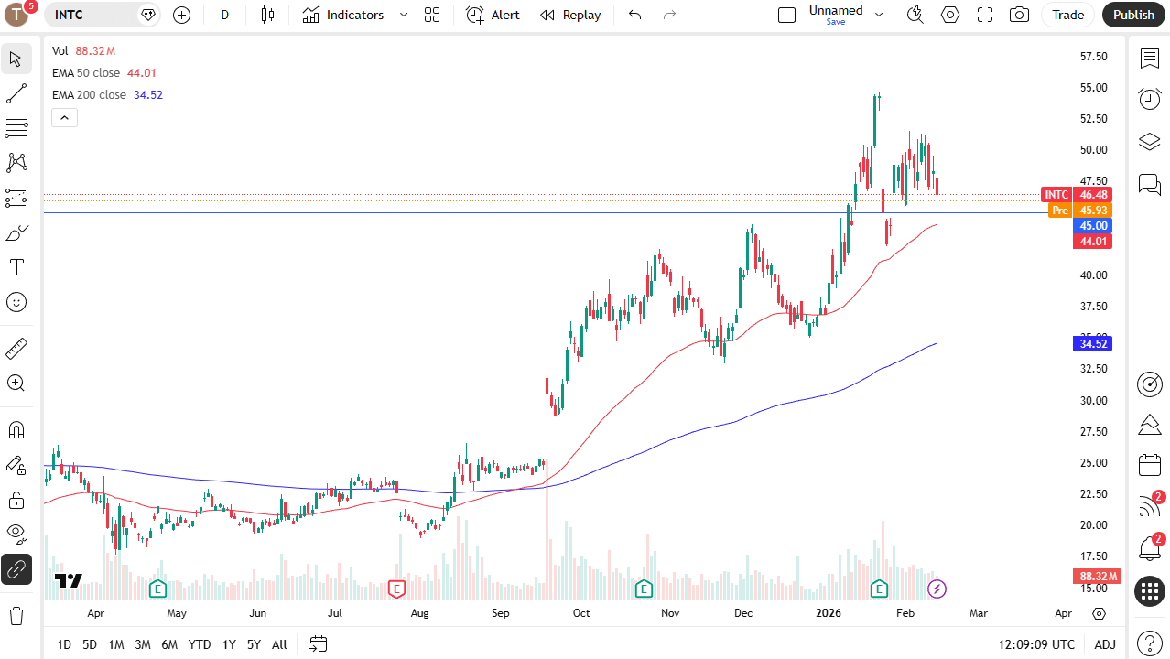Image resolution: width=1170 pixels, height=659 pixels.
Task: Open the economic calendar panel
Action: [x=1150, y=465]
